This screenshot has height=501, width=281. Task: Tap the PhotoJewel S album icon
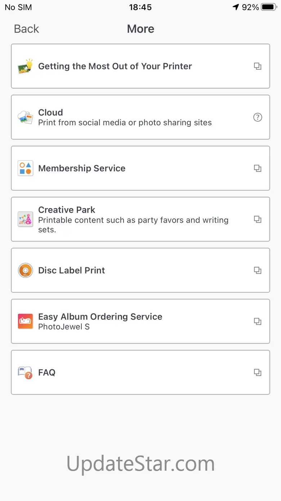pos(26,321)
